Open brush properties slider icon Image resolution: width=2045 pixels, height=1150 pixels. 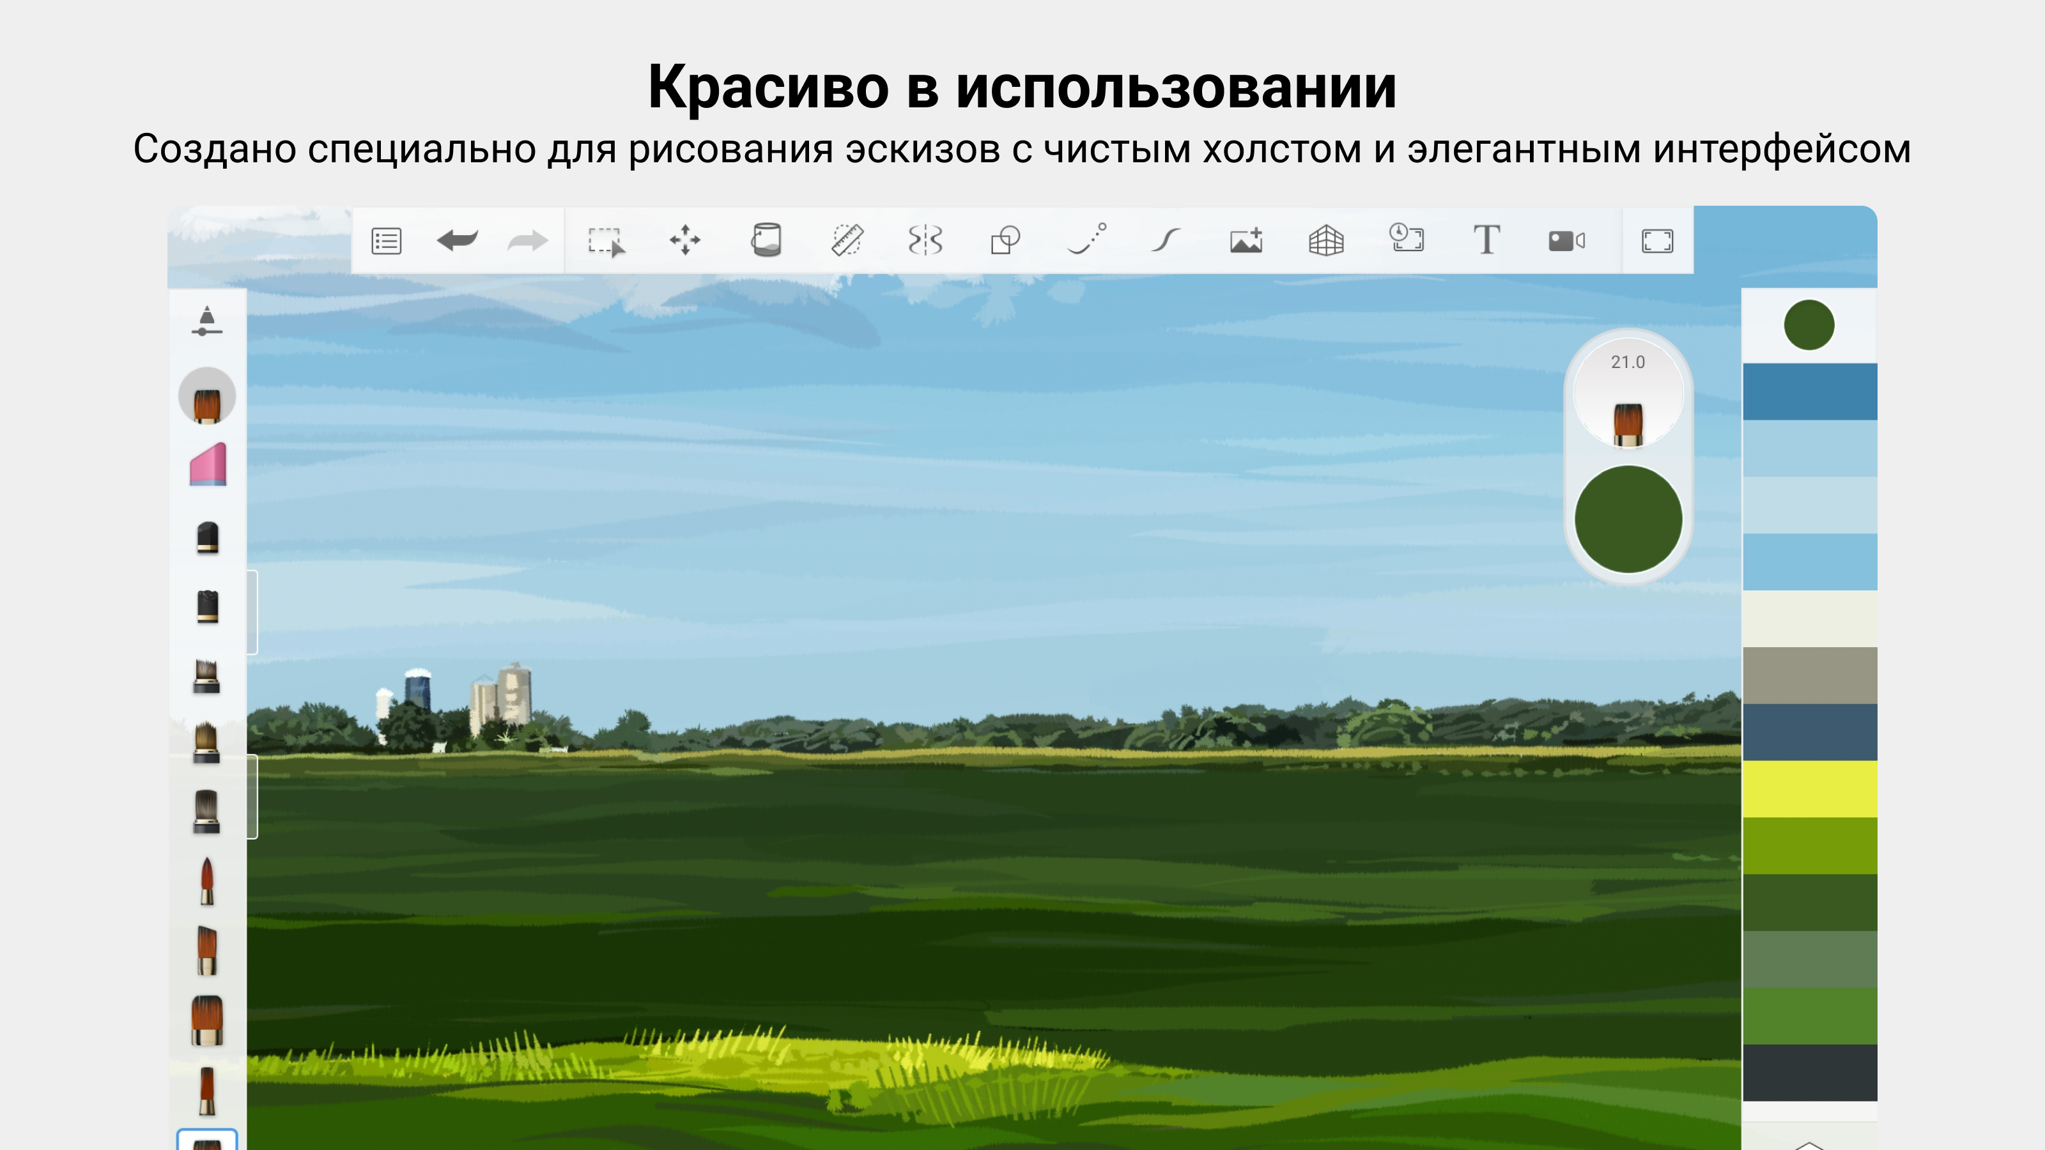[206, 321]
